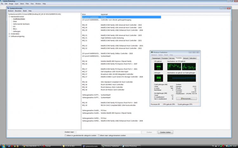Select Conflicten/Delen in the tree
The width and height of the screenshot is (238, 148).
point(19,19)
